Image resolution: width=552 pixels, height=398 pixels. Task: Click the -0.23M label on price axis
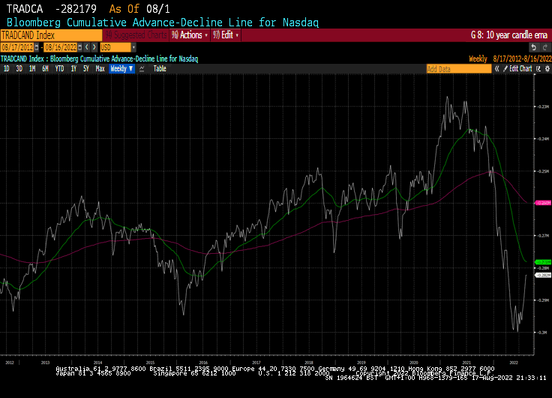point(543,107)
